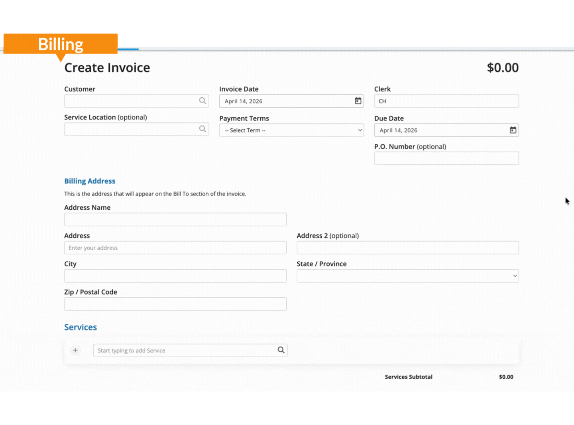
Task: Click the Service Location search icon
Action: [x=202, y=129]
